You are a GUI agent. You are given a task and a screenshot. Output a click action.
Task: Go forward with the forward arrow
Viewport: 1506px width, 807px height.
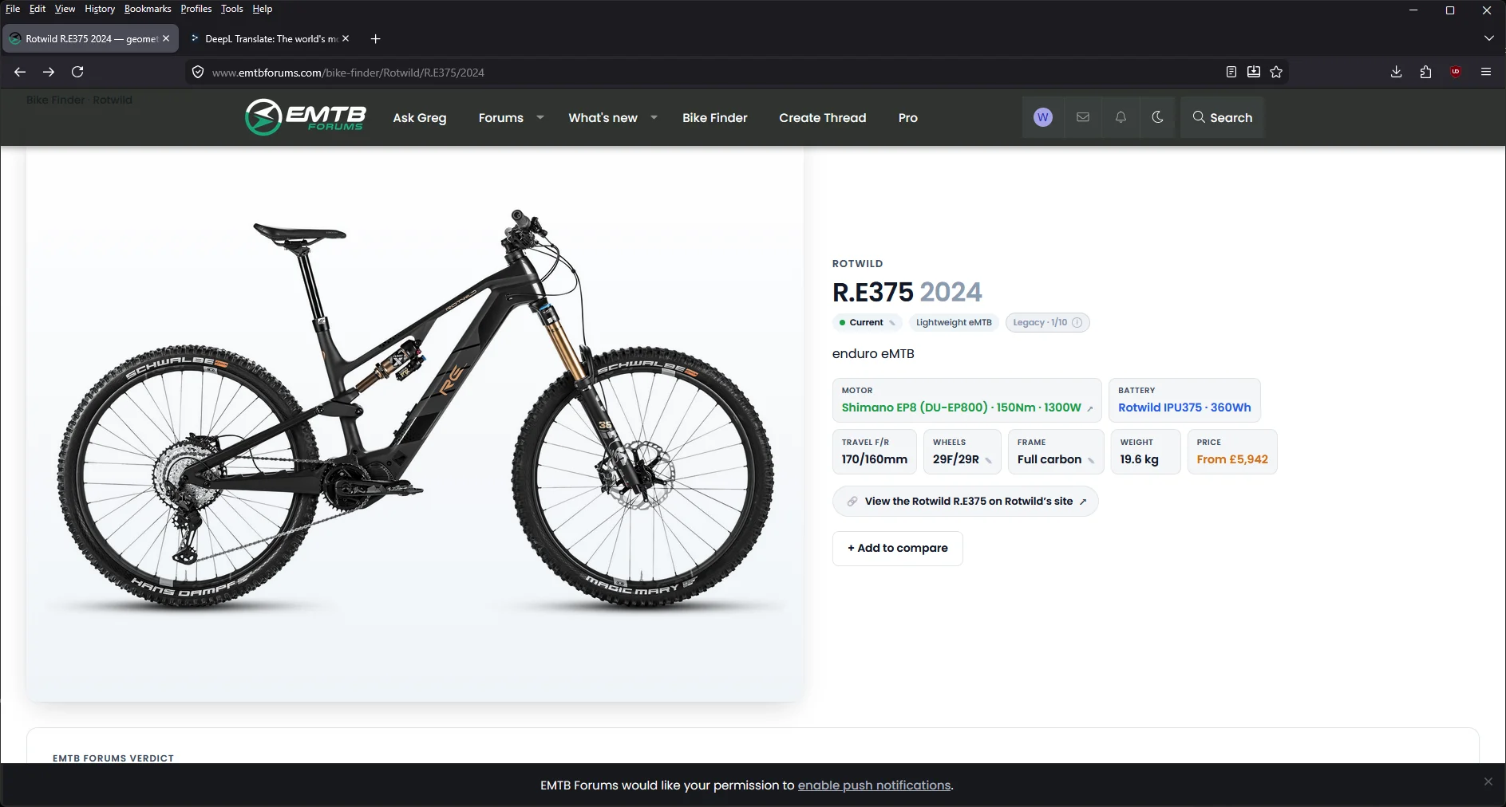[x=49, y=72]
